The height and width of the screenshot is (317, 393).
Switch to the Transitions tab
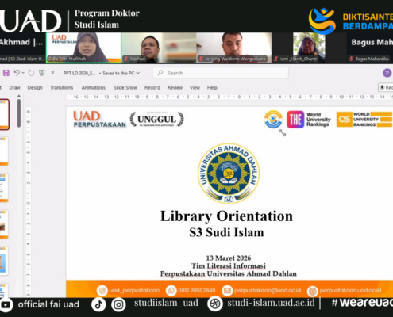(x=62, y=87)
